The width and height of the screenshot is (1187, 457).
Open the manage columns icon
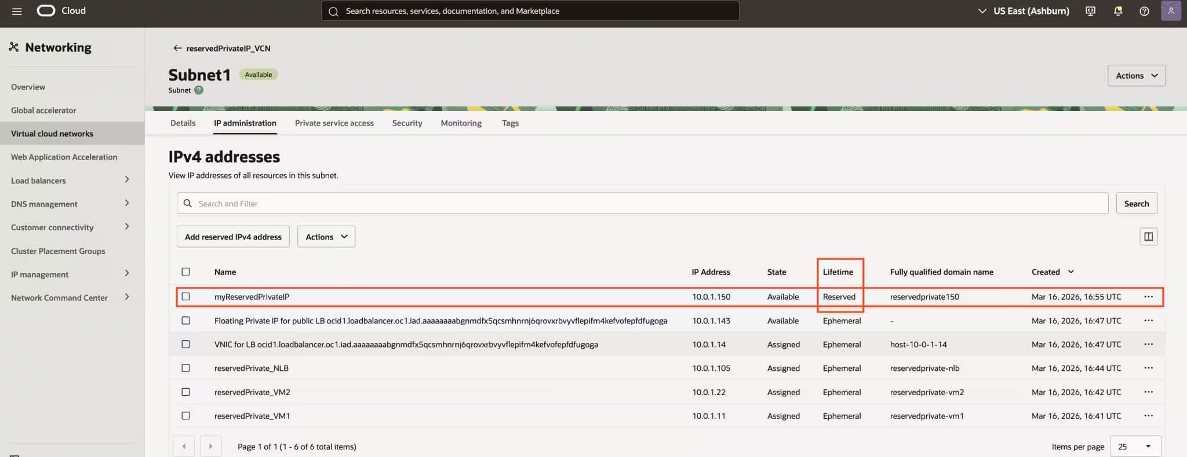pyautogui.click(x=1148, y=237)
